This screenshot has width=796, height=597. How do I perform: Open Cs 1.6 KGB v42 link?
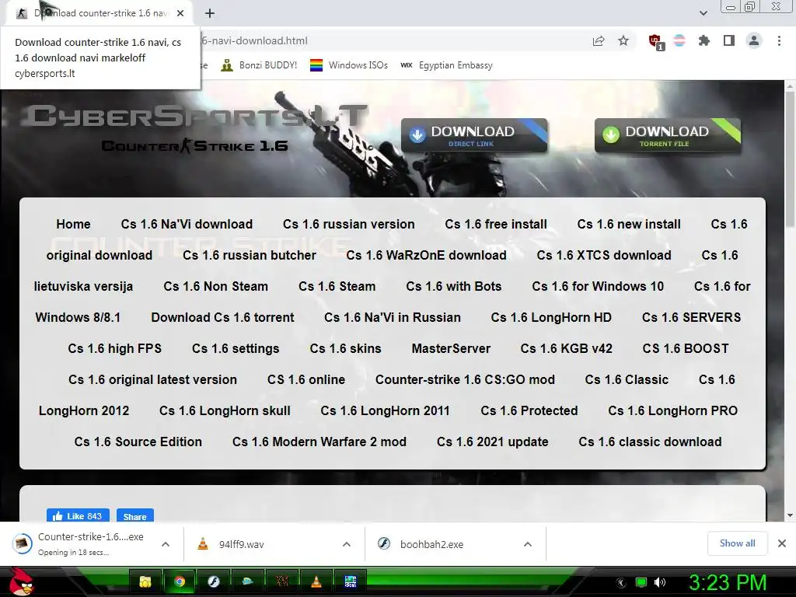point(566,348)
